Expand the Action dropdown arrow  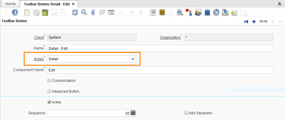point(133,59)
